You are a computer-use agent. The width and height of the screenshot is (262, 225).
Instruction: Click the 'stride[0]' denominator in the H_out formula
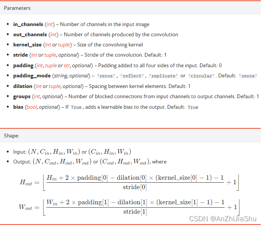[135, 187]
